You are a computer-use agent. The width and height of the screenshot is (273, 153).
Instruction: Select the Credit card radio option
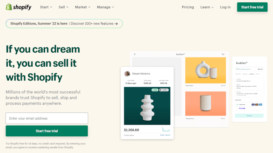point(237,105)
